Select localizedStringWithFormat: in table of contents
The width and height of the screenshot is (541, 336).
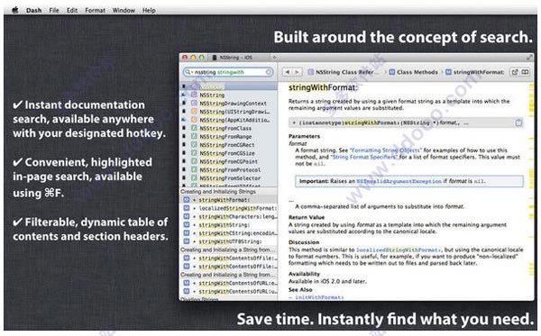coord(228,208)
